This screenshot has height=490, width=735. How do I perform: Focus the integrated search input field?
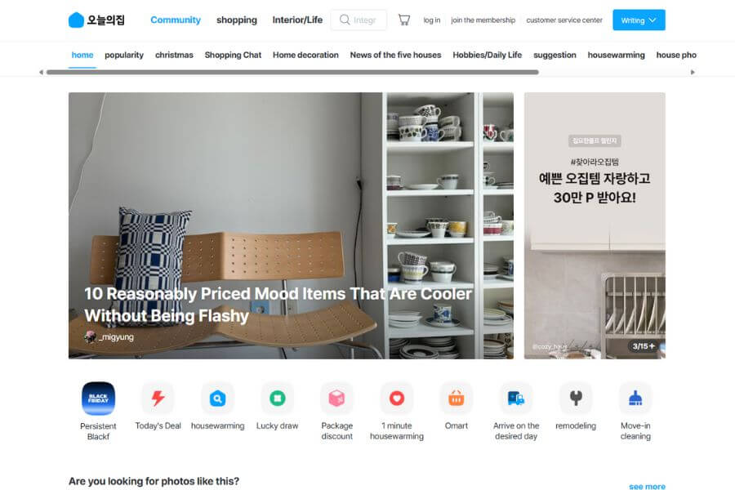click(359, 20)
